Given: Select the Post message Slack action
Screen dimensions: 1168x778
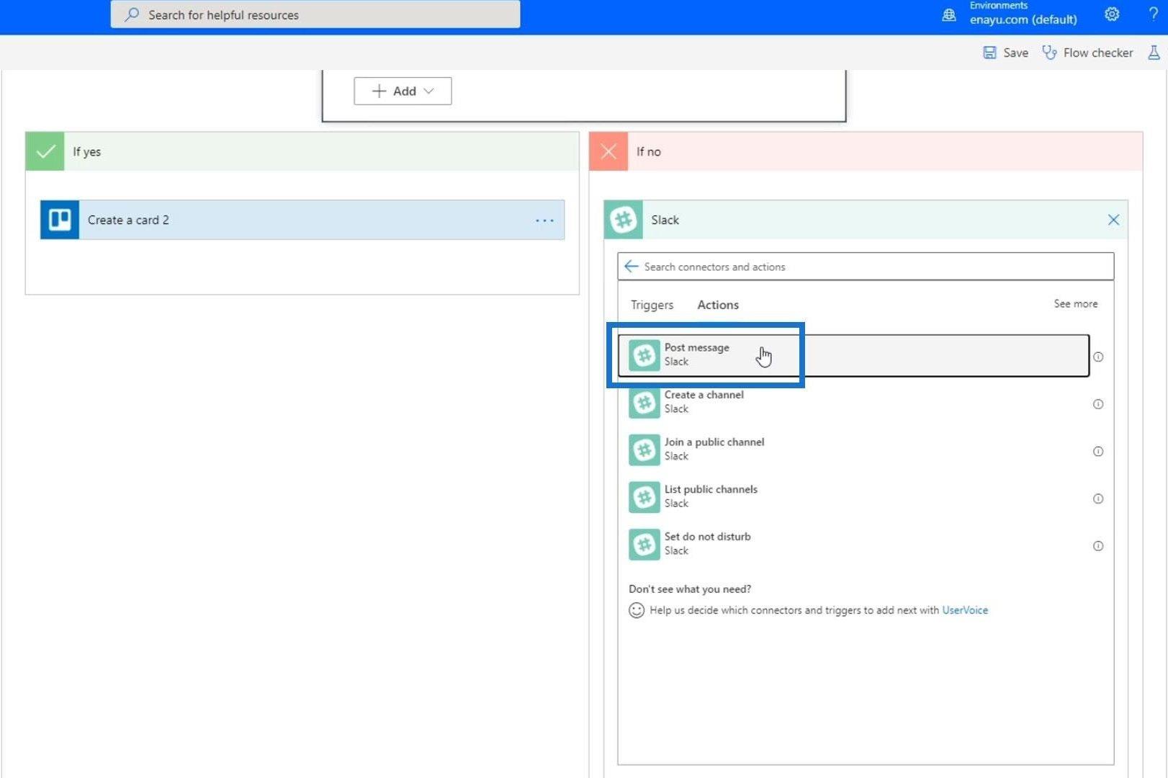Looking at the screenshot, I should [853, 355].
